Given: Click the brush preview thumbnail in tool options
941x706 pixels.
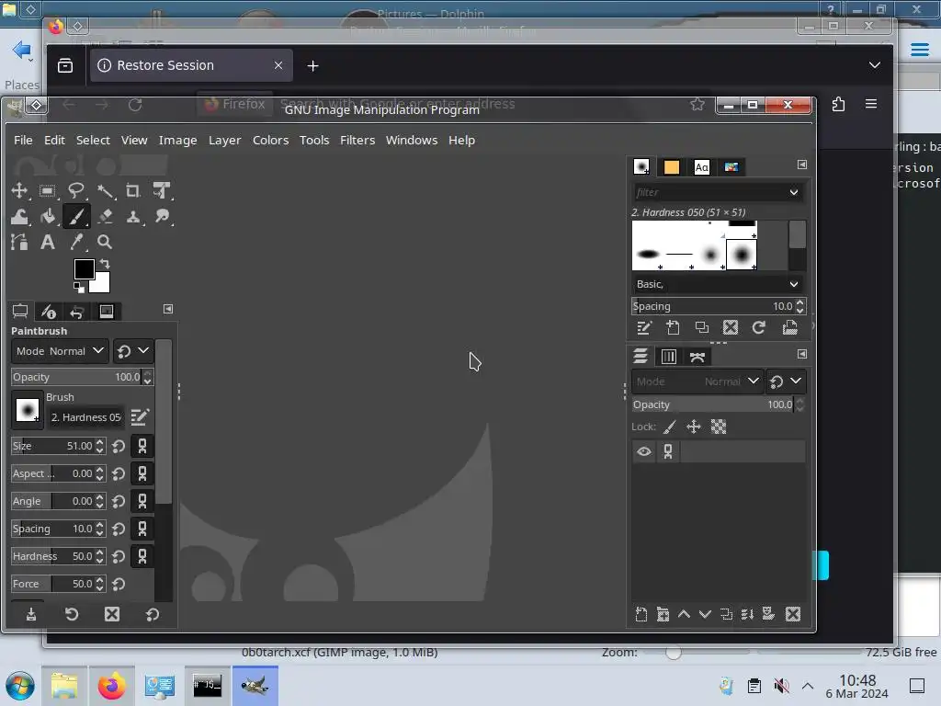Looking at the screenshot, I should (x=27, y=411).
